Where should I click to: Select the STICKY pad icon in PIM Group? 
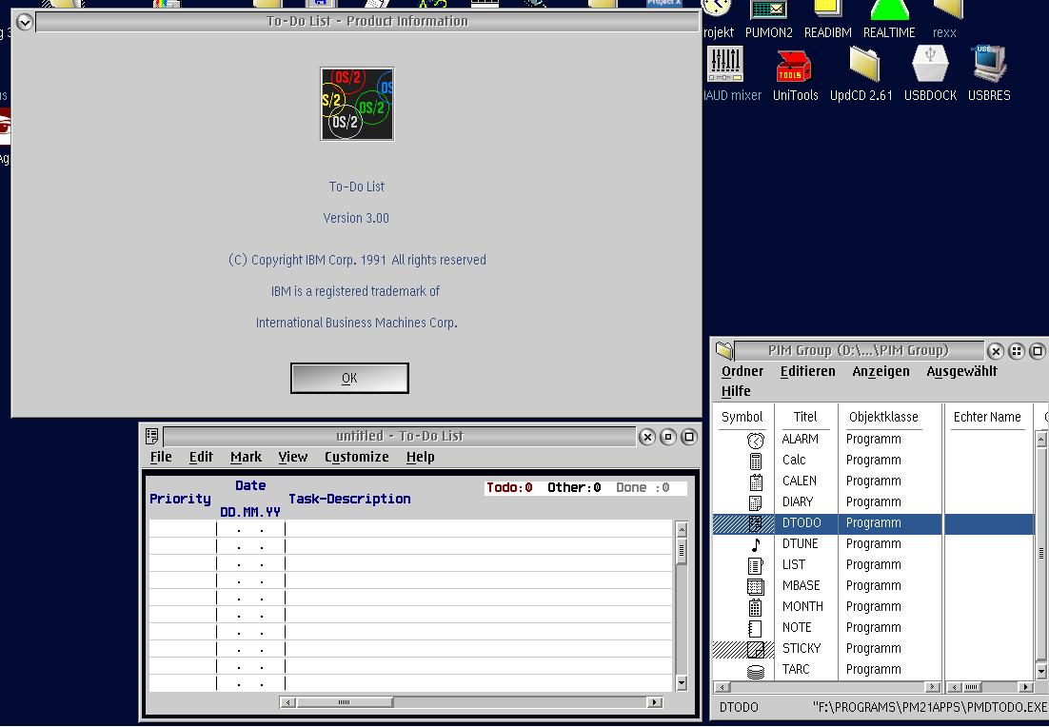pos(755,649)
